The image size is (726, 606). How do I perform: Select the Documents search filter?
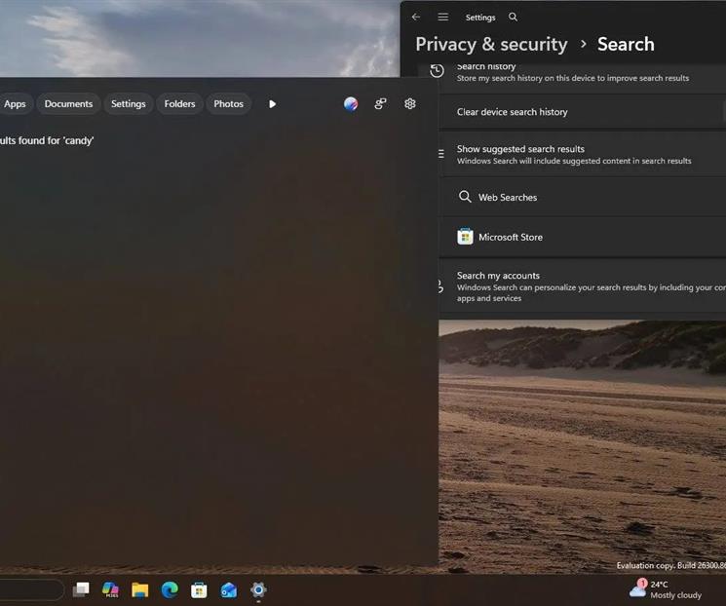coord(68,104)
